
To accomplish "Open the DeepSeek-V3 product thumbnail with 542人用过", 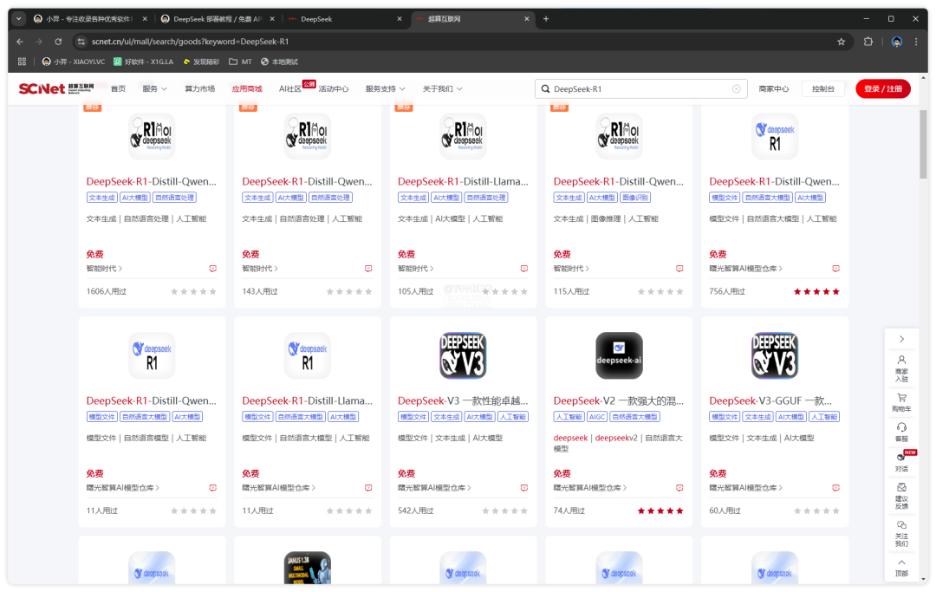I will coord(463,355).
